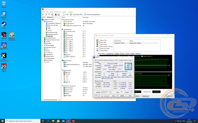Open the Mainboard tab in CPU-Z
This screenshot has width=198, height=123.
tap(106, 60)
